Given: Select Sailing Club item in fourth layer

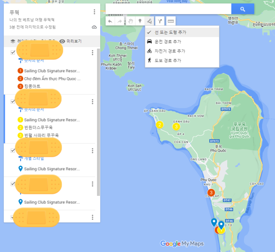Looking at the screenshot, I should (49, 202).
